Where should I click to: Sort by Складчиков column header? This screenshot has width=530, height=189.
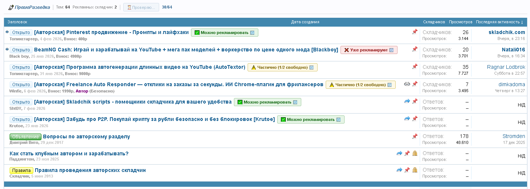(434, 22)
